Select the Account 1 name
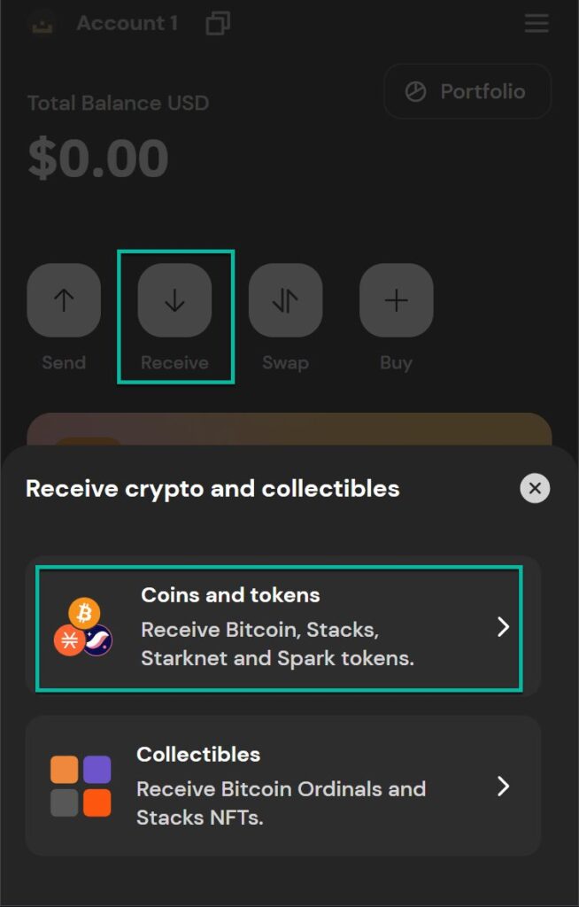 point(127,23)
